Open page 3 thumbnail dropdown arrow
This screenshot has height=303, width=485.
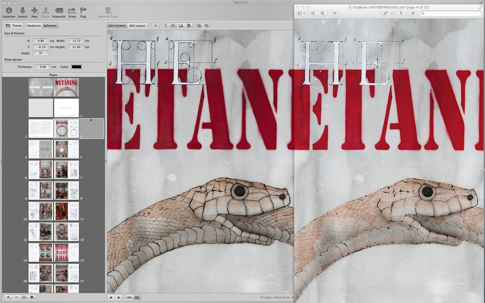coord(91,120)
